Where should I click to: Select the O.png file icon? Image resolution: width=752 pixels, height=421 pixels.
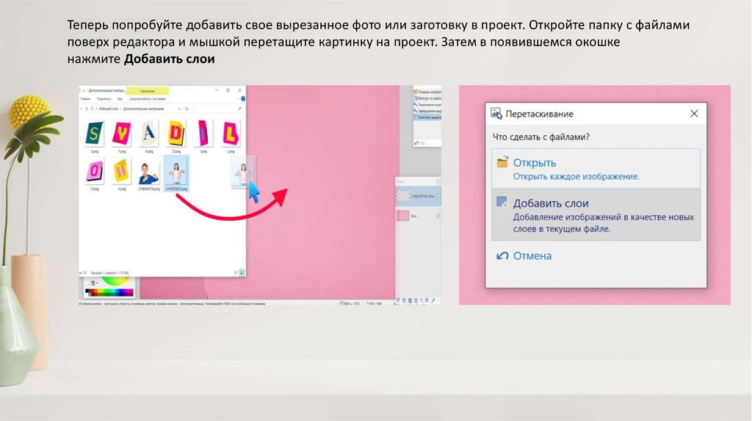point(95,172)
